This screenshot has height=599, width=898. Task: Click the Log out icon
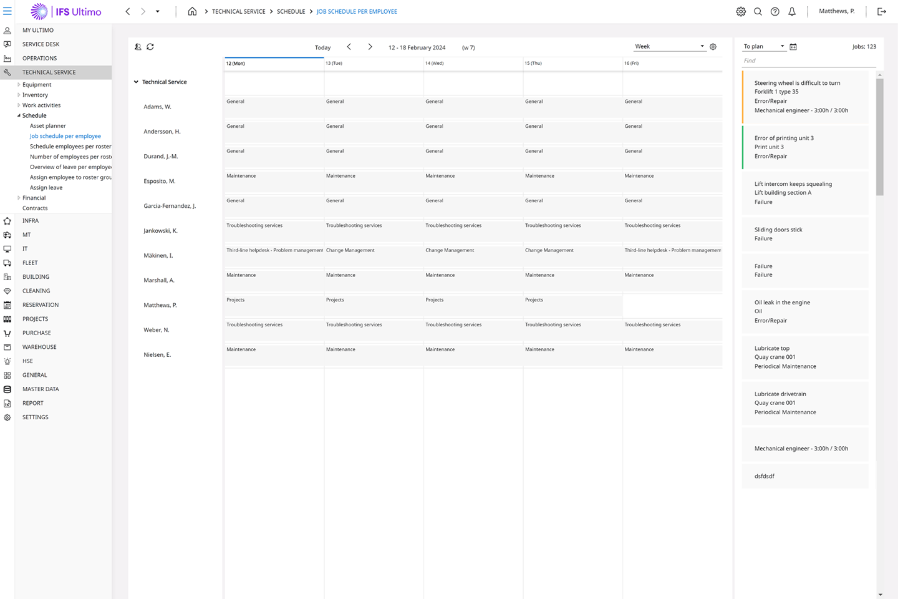pyautogui.click(x=882, y=11)
